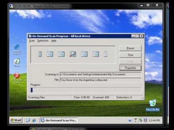Screen dimensions: 174x130
Task: Close the On-Demand Scan Progress window
Action: pyautogui.click(x=141, y=36)
